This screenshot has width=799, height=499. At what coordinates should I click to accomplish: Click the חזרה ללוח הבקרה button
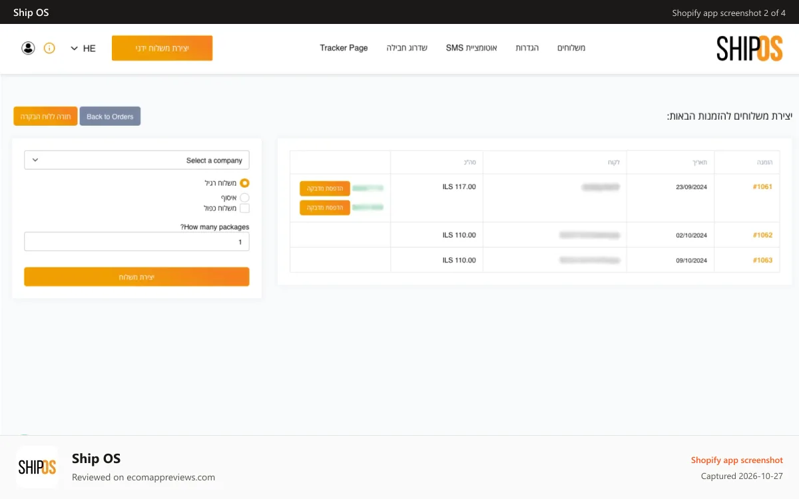click(x=45, y=116)
